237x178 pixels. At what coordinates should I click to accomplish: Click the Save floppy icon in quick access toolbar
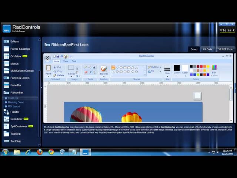click(58, 56)
